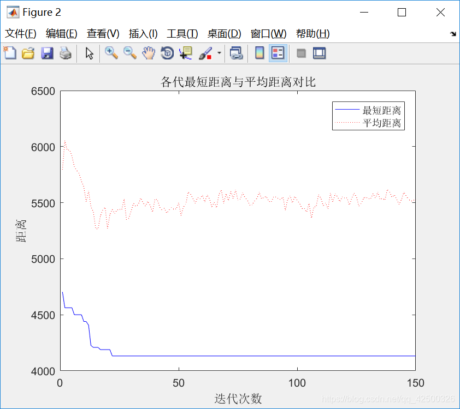460x409 pixels.
Task: Select the Data Cursor tool
Action: point(185,53)
